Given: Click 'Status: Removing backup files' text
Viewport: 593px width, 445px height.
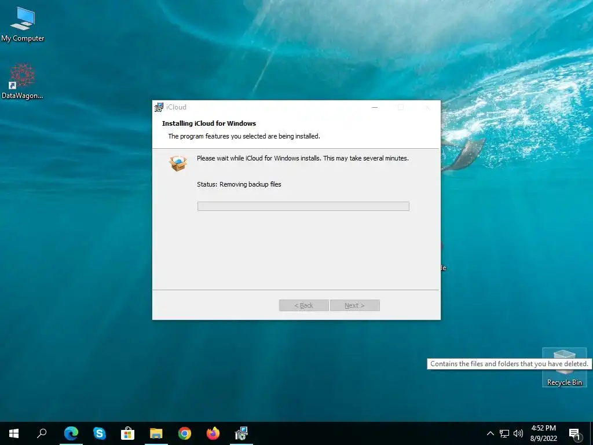Looking at the screenshot, I should click(239, 184).
